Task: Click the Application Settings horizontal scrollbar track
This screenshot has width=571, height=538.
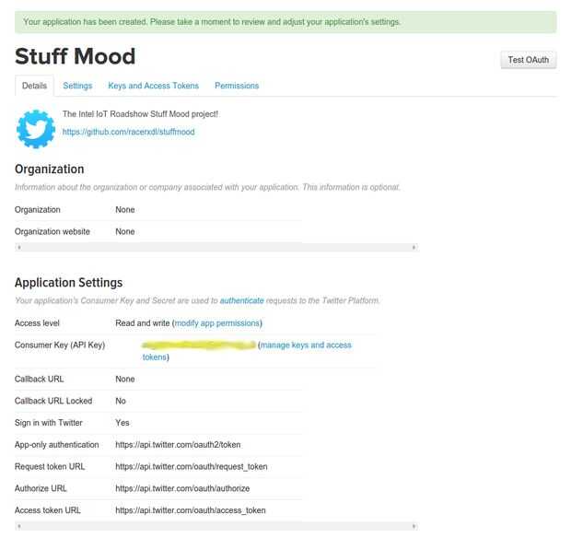Action: click(x=216, y=526)
